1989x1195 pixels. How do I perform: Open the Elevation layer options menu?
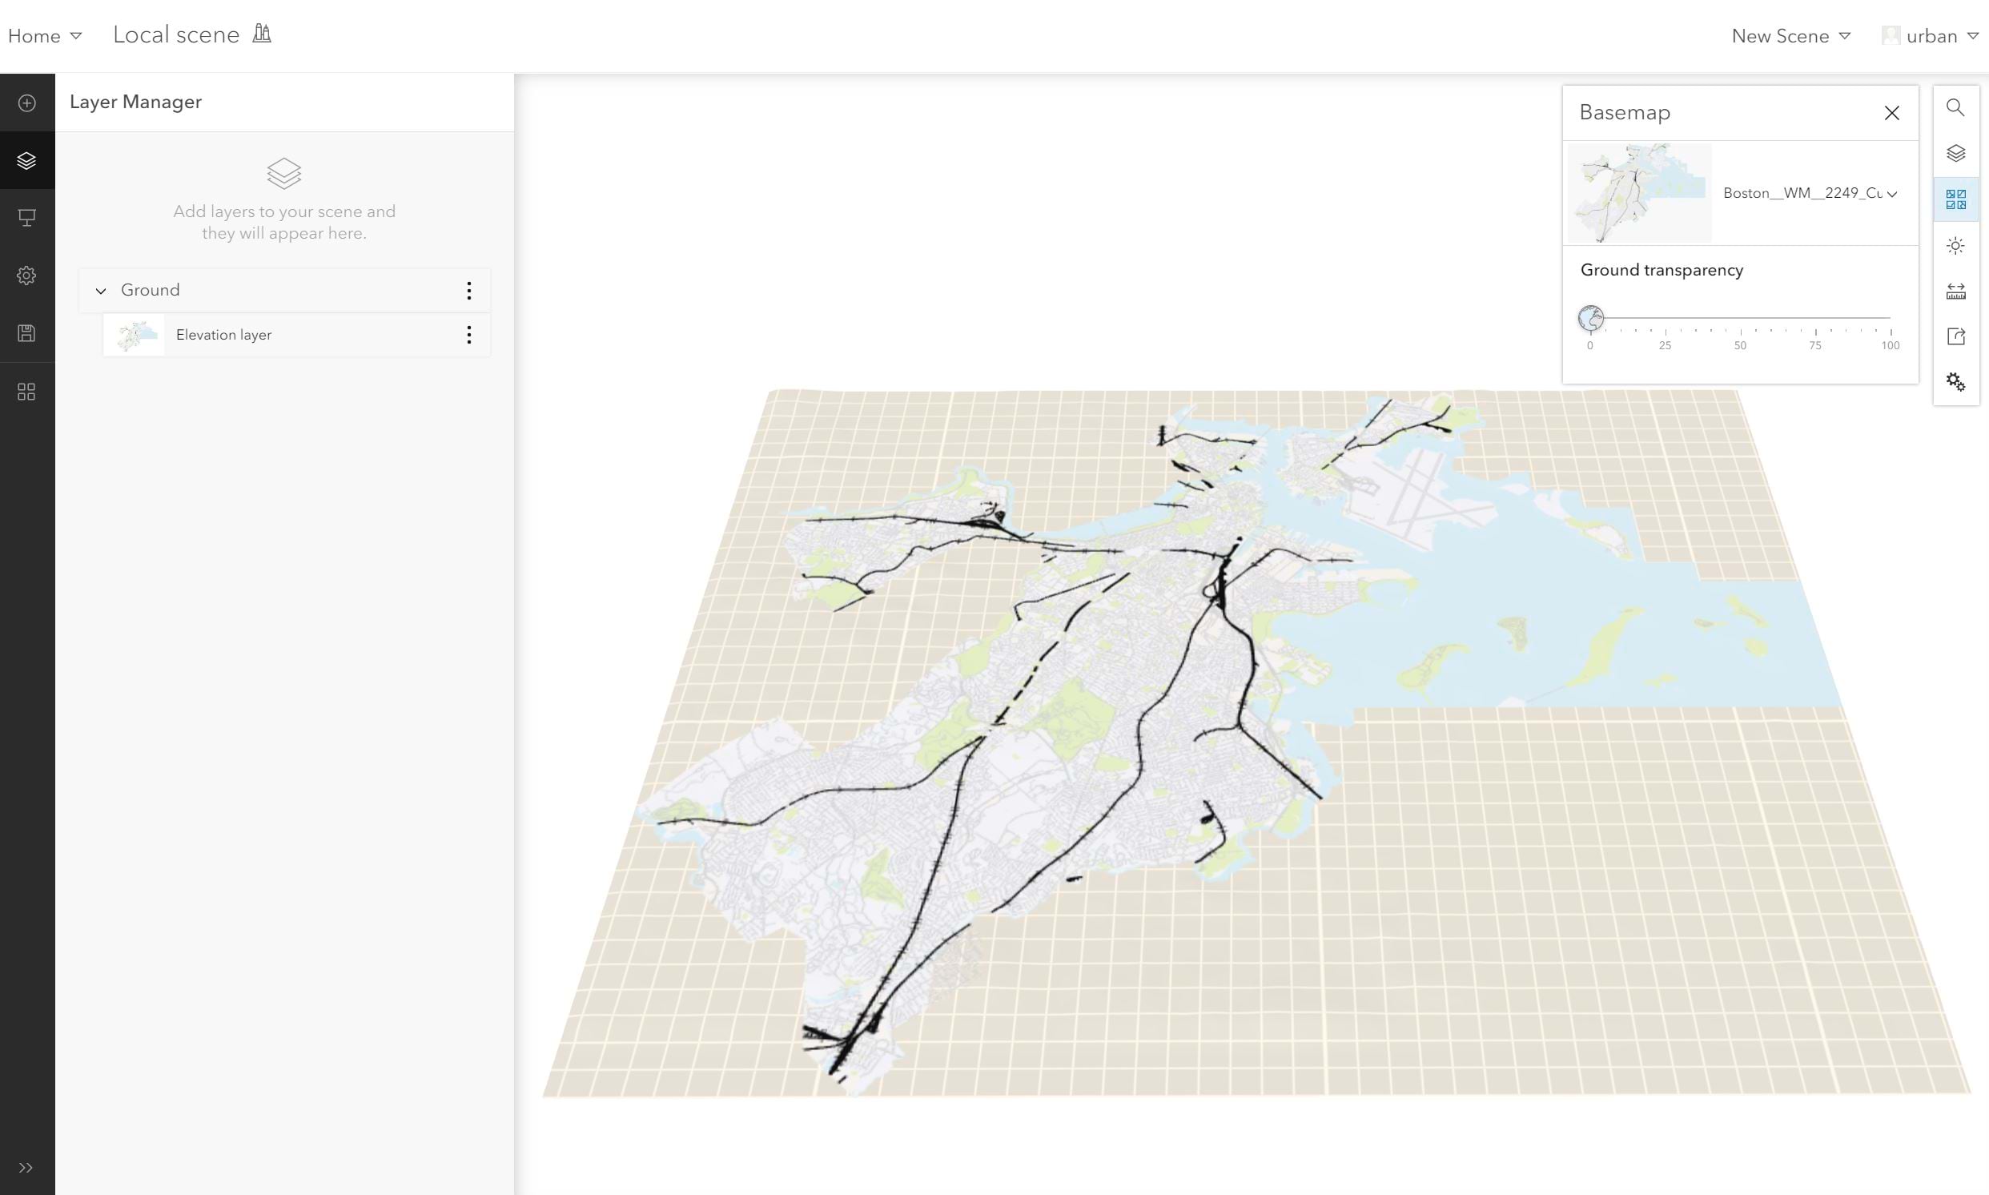point(469,335)
